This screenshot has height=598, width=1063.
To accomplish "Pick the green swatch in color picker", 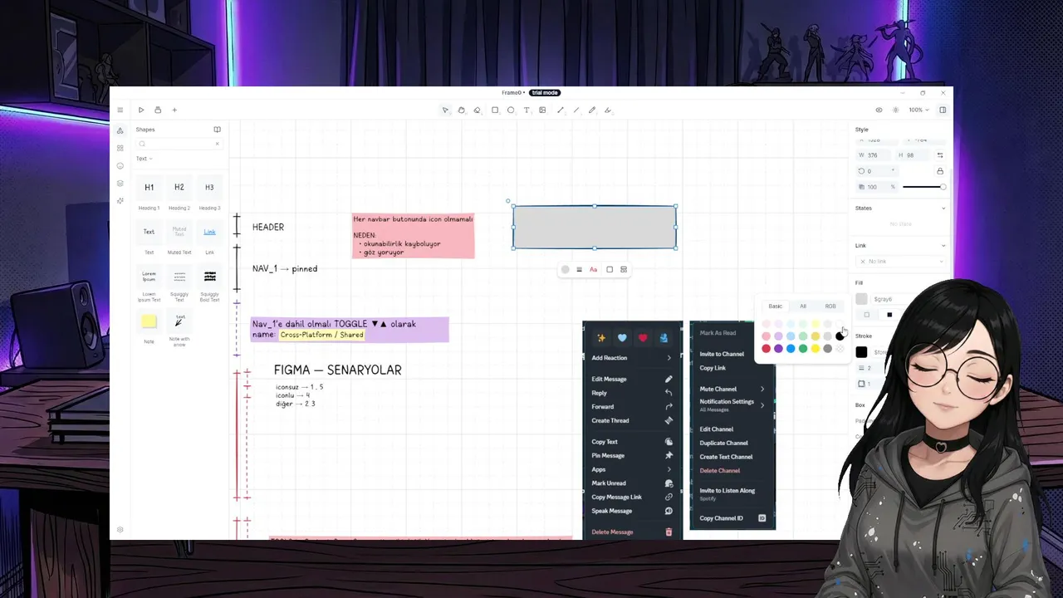I will click(x=803, y=348).
